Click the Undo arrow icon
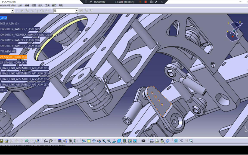248x155 pixels. coord(26,141)
